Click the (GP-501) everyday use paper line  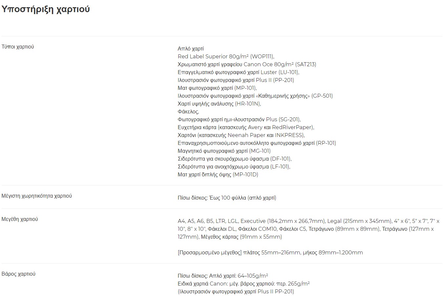pyautogui.click(x=255, y=96)
